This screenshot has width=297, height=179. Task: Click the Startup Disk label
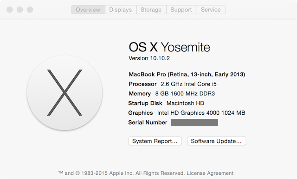click(145, 103)
